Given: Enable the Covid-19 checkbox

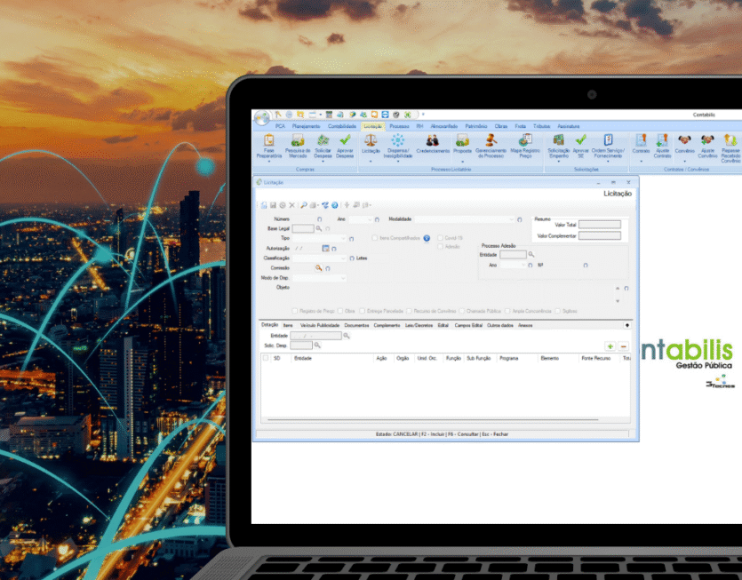Looking at the screenshot, I should (440, 238).
